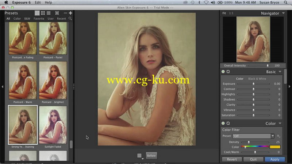The width and height of the screenshot is (292, 164).
Task: Set Navigator zoom to Fit
Action: point(224,13)
